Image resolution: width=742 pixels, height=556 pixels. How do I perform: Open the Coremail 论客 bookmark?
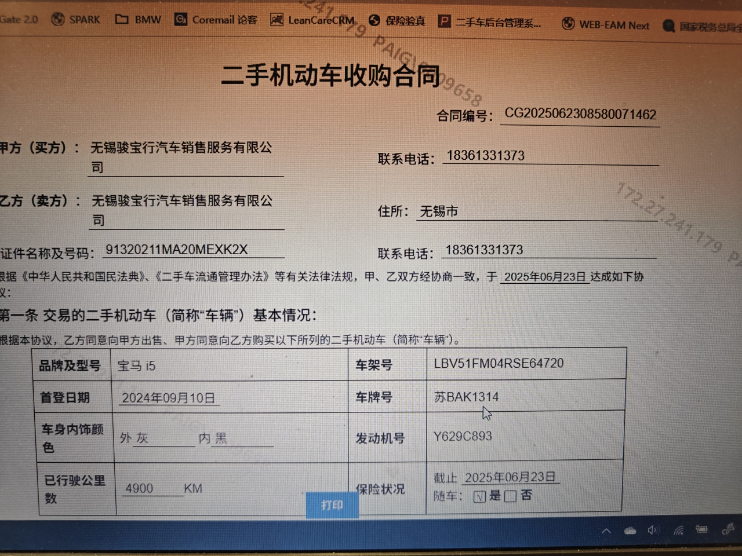click(x=216, y=20)
